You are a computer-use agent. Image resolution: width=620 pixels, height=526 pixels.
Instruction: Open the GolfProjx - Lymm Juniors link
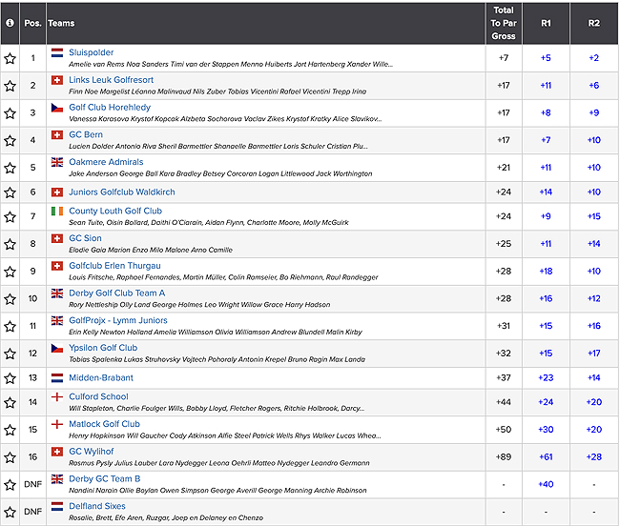(118, 320)
